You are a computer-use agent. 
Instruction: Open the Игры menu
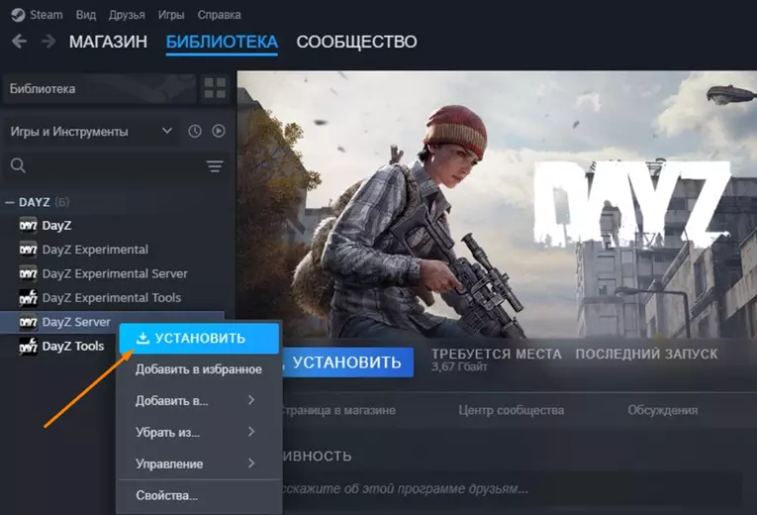tap(171, 15)
